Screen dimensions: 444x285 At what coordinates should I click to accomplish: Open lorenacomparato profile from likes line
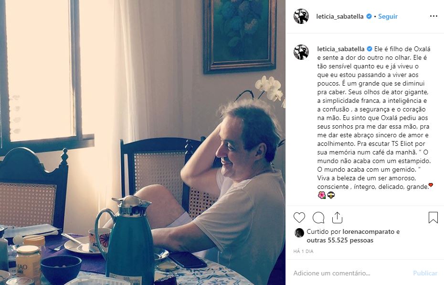coord(369,232)
